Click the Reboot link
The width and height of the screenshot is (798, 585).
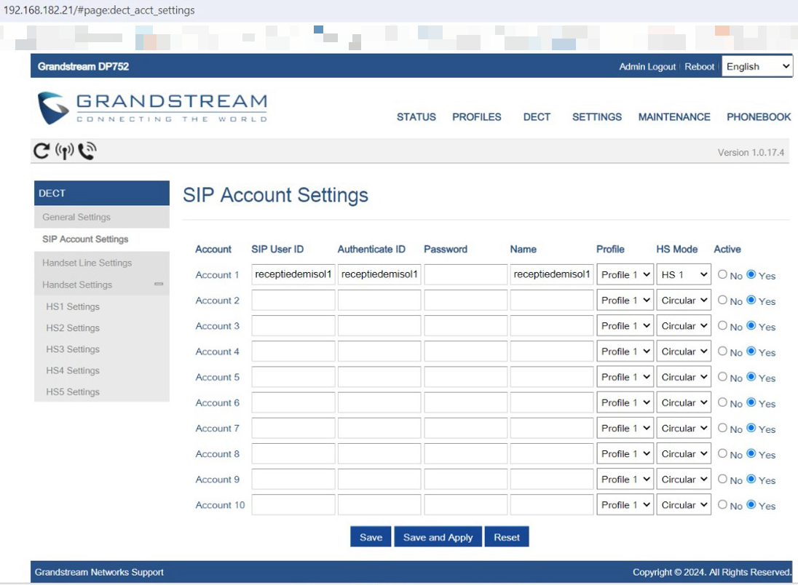point(700,66)
